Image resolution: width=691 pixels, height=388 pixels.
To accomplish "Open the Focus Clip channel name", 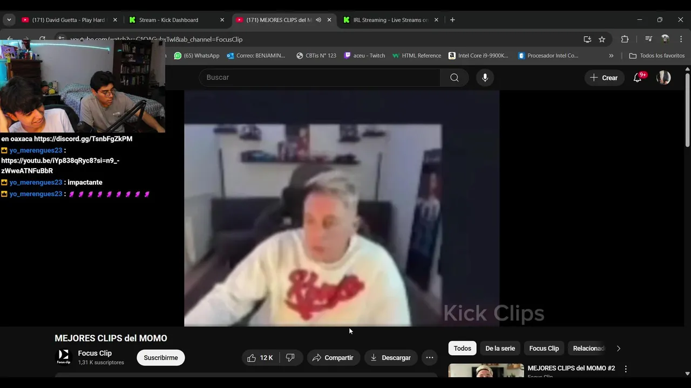I will [x=95, y=354].
